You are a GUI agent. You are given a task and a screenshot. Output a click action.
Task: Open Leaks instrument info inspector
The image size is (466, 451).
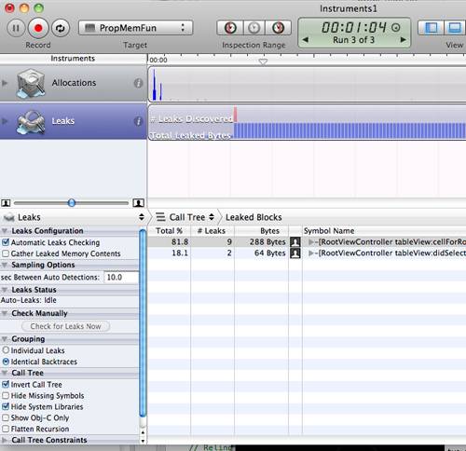click(138, 121)
